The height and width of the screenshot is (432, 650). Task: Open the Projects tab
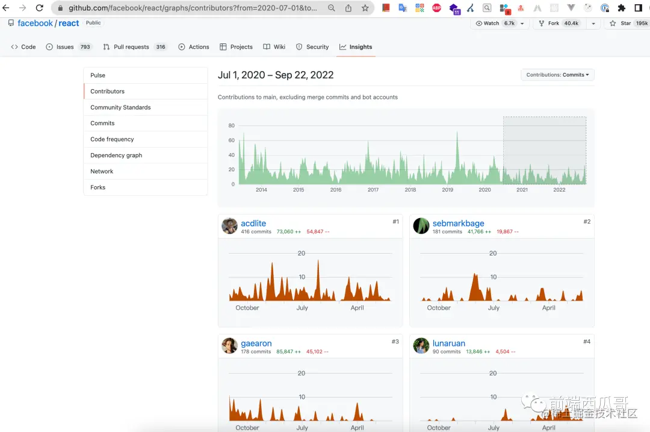click(236, 47)
